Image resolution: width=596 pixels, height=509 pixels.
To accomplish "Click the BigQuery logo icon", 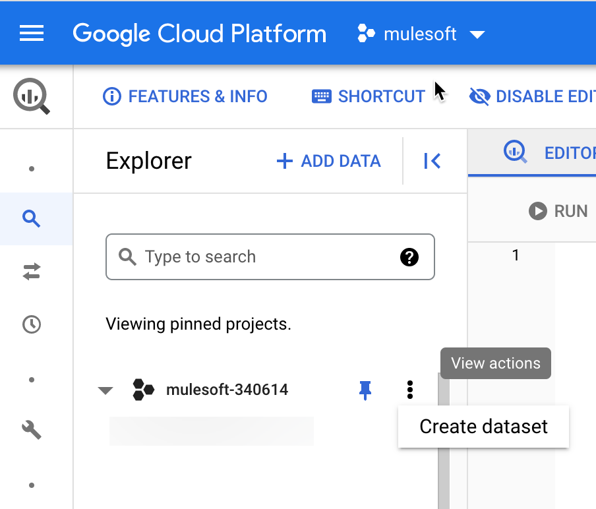I will point(32,96).
